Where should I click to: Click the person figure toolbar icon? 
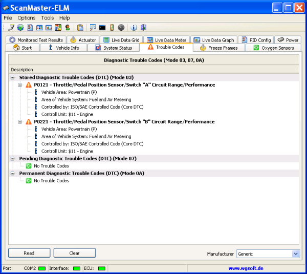[68, 28]
